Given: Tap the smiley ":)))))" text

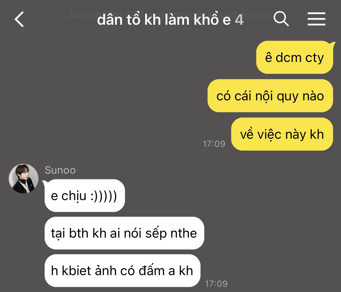Looking at the screenshot, I should (103, 196).
